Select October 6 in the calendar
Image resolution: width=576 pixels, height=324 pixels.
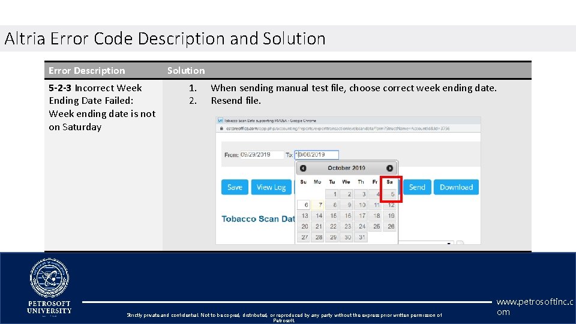tap(304, 205)
